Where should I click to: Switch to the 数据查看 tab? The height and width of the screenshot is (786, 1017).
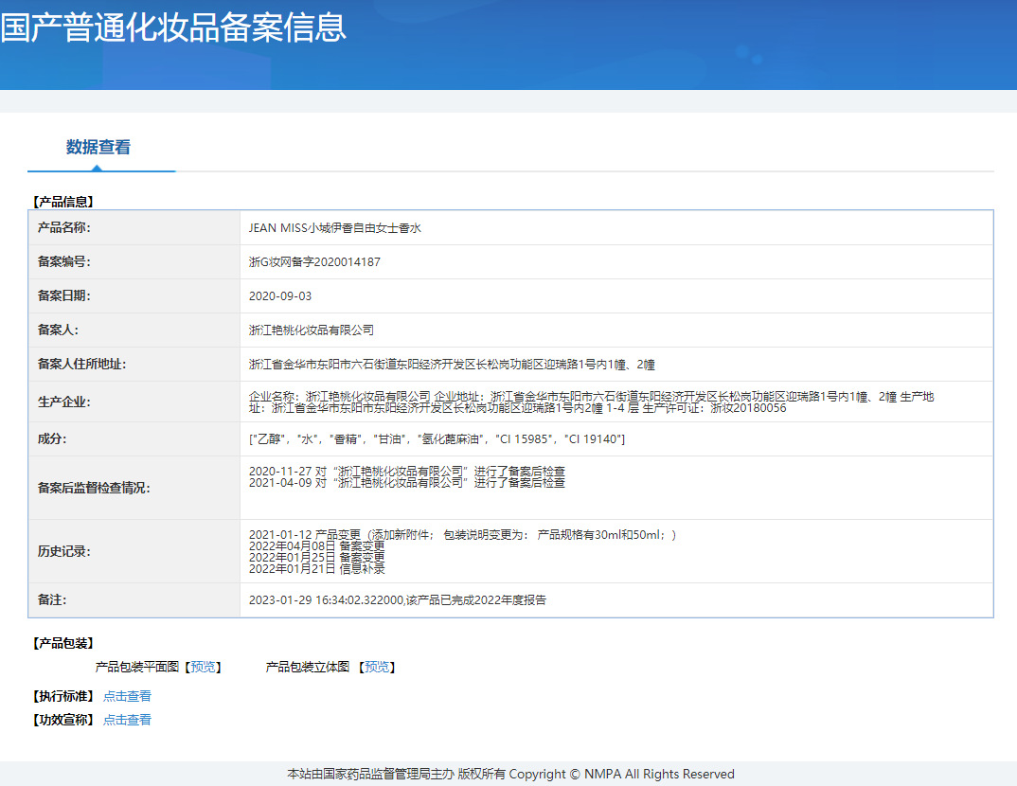[x=98, y=147]
